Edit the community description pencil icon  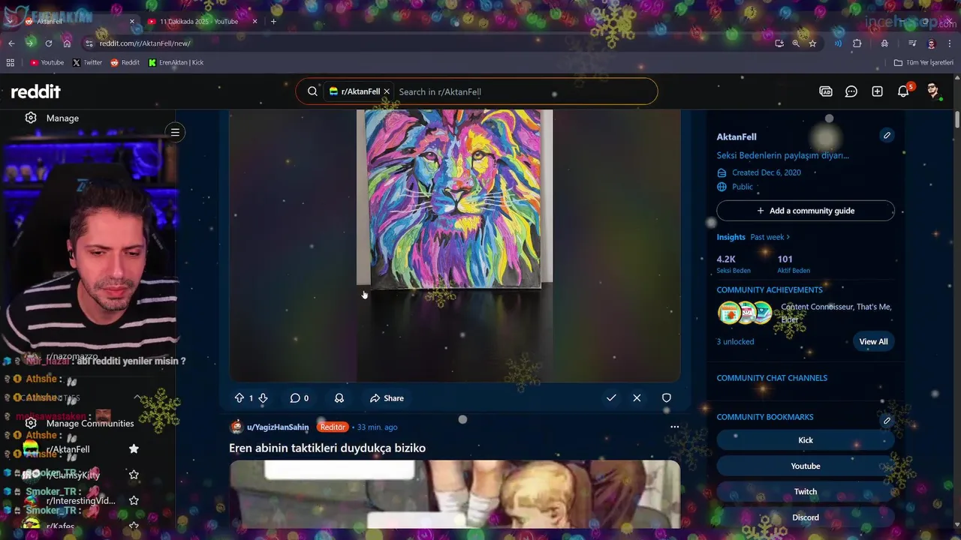[887, 136]
